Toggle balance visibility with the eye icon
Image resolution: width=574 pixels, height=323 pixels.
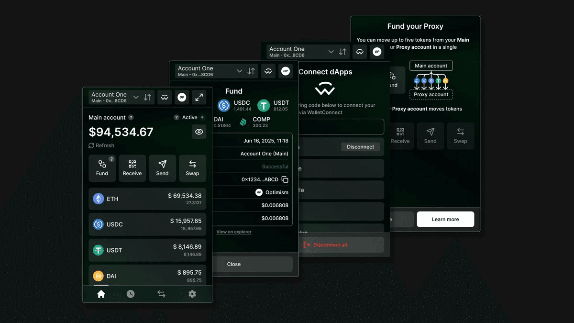pyautogui.click(x=199, y=132)
